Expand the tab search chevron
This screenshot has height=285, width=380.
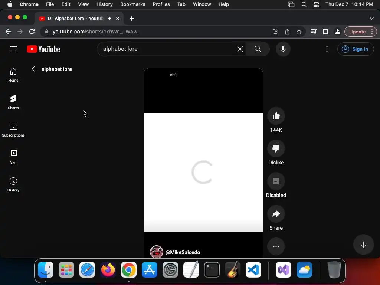(x=372, y=19)
